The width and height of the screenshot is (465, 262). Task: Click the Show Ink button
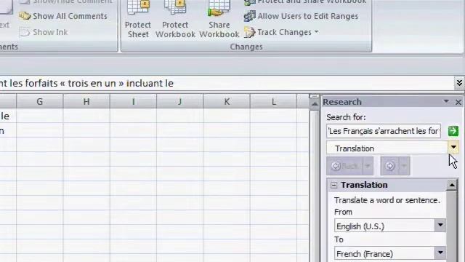click(x=44, y=32)
